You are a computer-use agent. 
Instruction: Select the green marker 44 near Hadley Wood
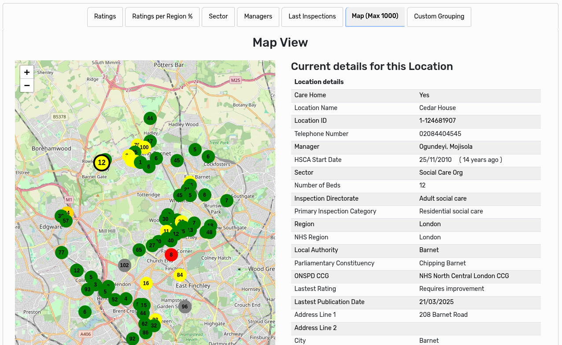[150, 118]
